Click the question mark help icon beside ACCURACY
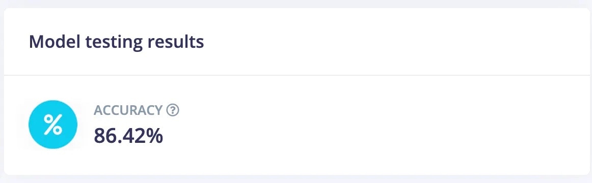Viewport: 592px width, 183px height. click(x=173, y=110)
